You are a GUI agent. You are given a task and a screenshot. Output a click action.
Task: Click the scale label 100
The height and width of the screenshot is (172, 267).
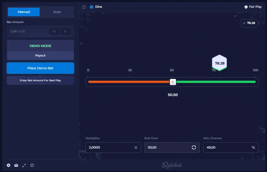coord(255,70)
